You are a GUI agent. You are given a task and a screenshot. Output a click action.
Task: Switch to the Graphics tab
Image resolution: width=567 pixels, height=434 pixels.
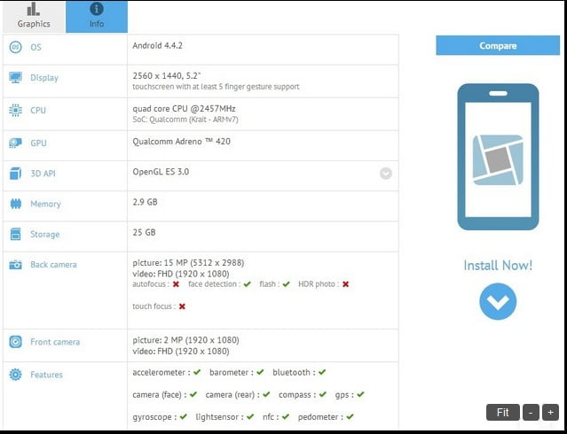(33, 16)
